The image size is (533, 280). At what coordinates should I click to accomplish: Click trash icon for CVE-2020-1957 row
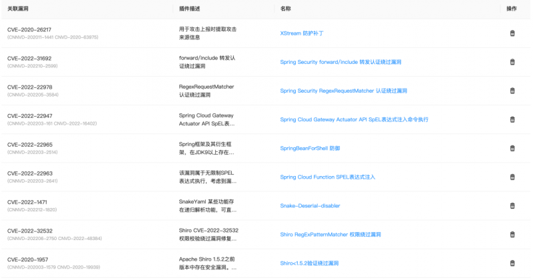512,263
